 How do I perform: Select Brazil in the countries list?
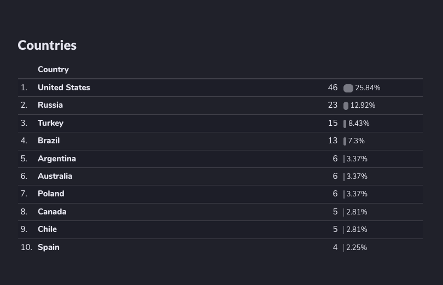tap(49, 141)
